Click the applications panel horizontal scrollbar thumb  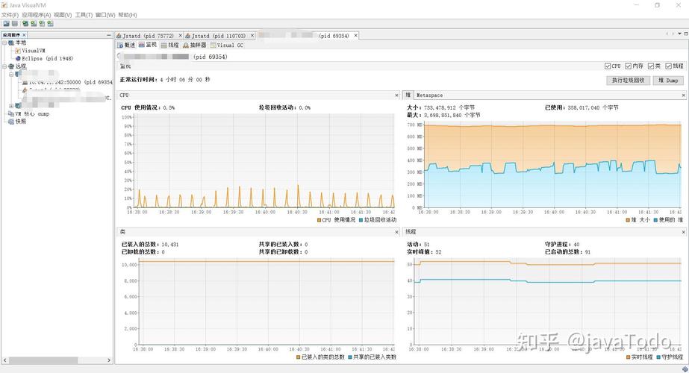(43, 360)
